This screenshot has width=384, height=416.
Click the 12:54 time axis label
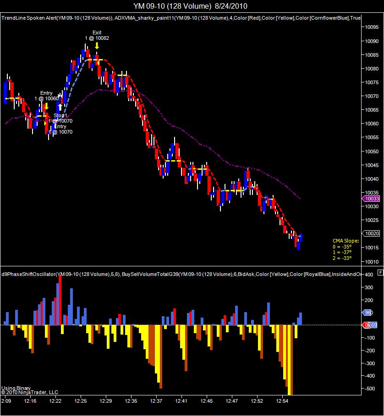tap(282, 401)
